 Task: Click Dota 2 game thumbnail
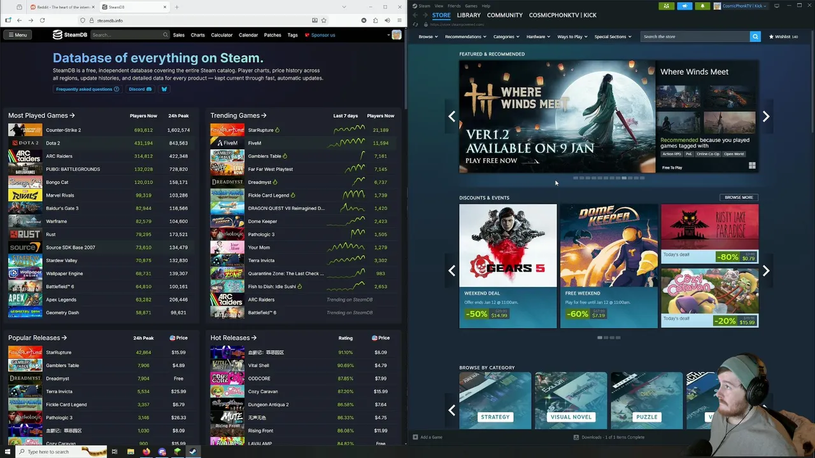click(25, 143)
